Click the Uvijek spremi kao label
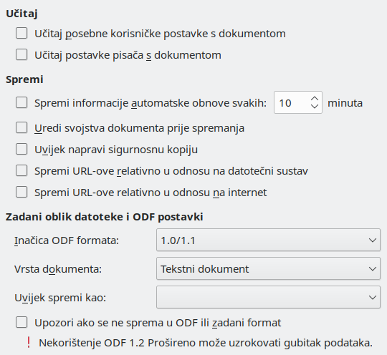 pyautogui.click(x=60, y=298)
